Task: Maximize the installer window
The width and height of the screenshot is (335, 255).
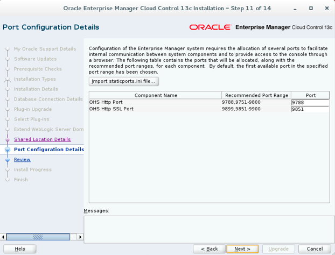Action: (x=311, y=8)
